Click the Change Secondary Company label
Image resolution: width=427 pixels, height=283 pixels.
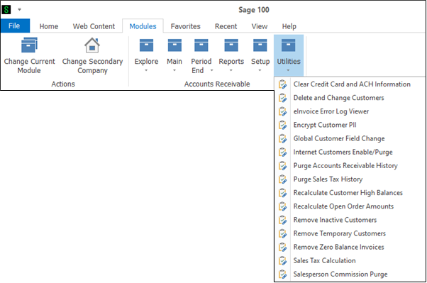point(92,66)
